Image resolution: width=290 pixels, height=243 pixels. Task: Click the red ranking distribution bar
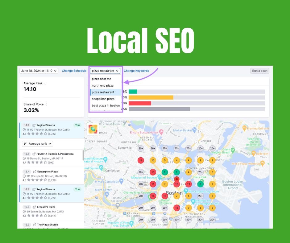[x=140, y=103]
